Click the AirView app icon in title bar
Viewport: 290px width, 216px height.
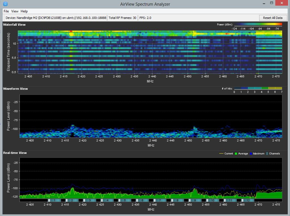point(5,4)
